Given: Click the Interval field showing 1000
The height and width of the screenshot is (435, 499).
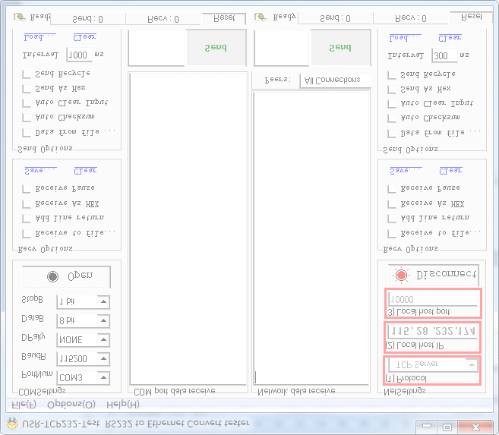Looking at the screenshot, I should coord(80,55).
